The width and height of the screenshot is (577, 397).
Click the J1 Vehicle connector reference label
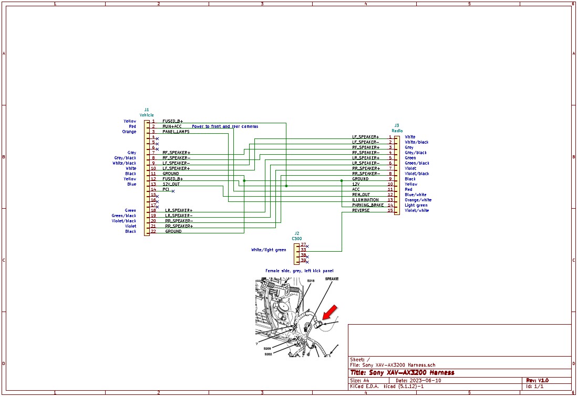coord(147,113)
